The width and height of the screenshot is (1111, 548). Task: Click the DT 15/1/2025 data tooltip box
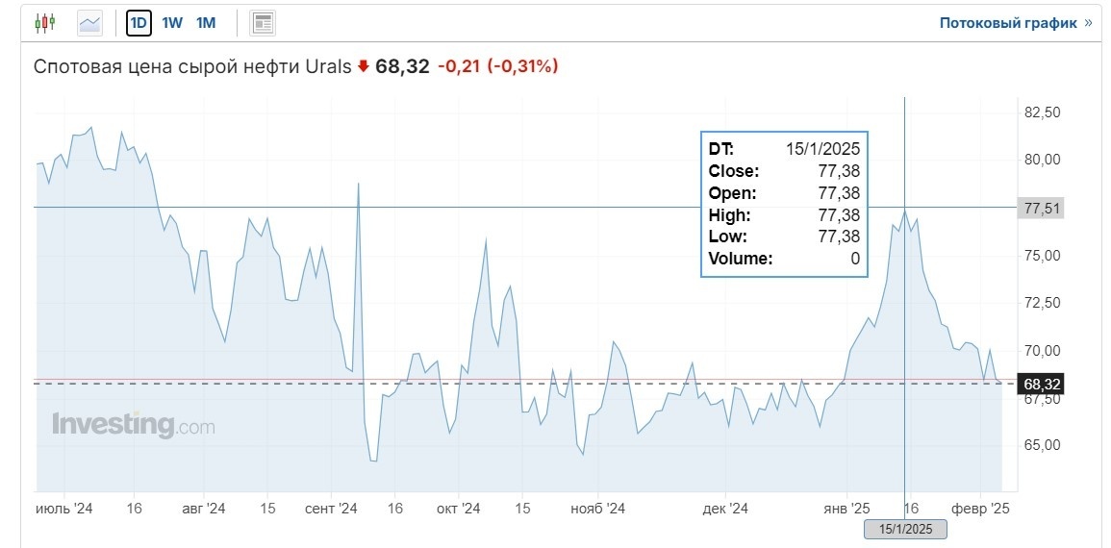[x=784, y=204]
